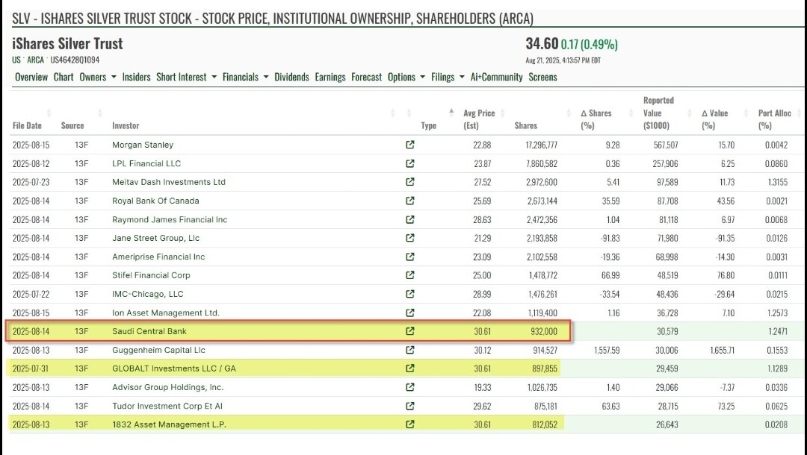Sort by Port Alloc (%) column header
This screenshot has width=807, height=455.
(774, 119)
